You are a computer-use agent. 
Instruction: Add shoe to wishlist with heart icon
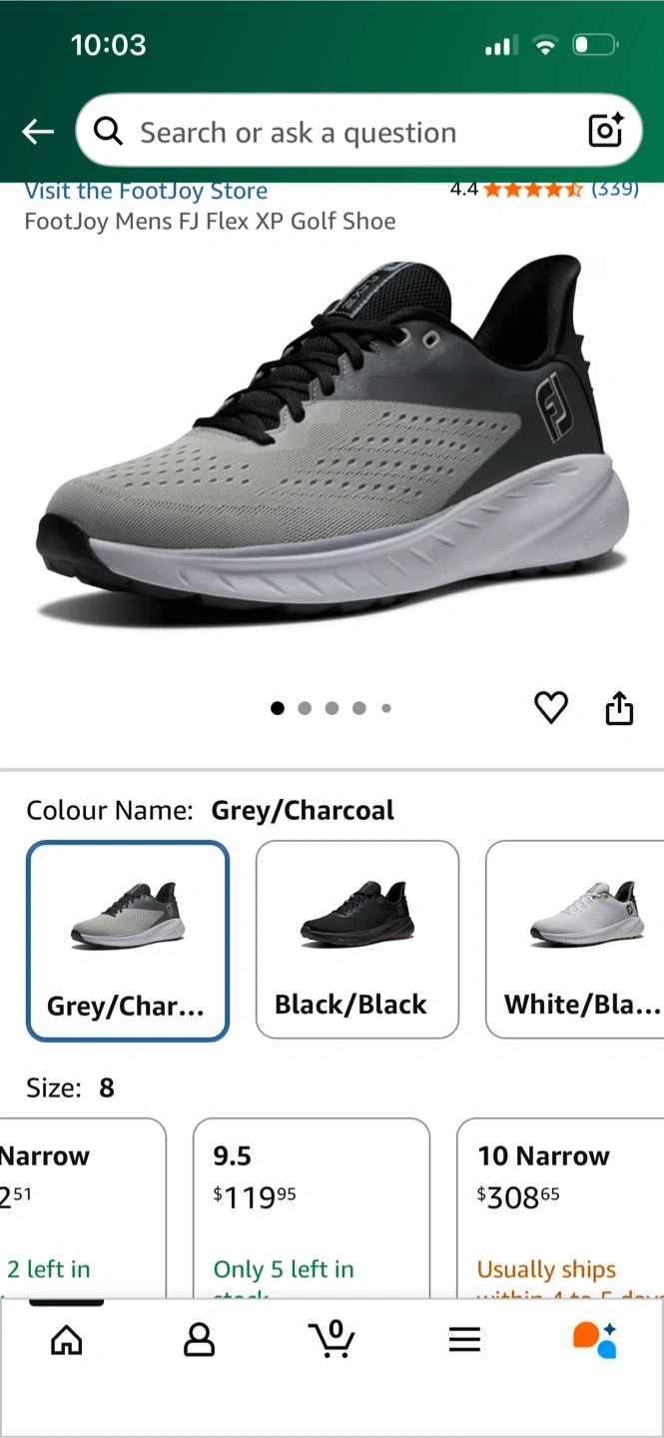pos(551,707)
